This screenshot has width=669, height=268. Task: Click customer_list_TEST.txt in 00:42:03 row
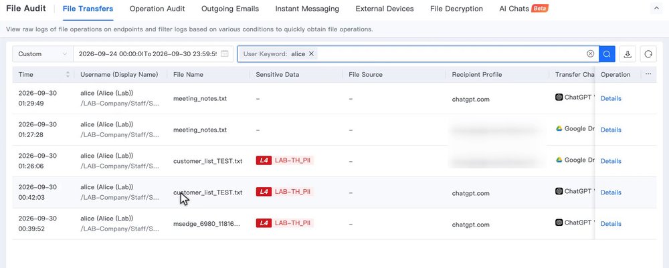point(208,192)
